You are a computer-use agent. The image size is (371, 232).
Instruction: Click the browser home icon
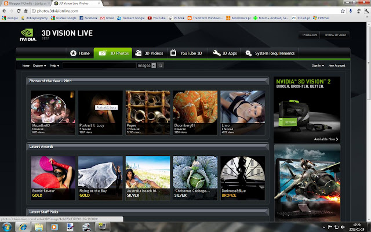[x=26, y=11]
